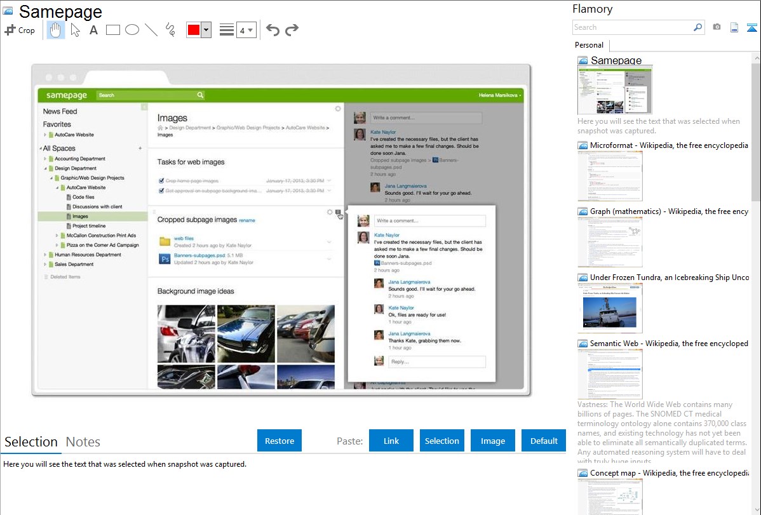Click the Under Frozen Tundra snapshot title
Image resolution: width=761 pixels, height=515 pixels.
pos(670,277)
